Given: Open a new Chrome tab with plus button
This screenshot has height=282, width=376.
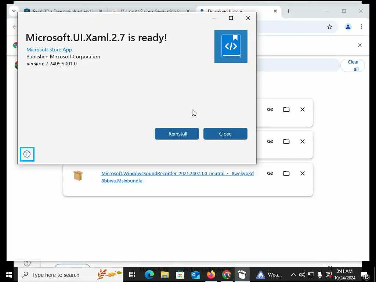Looking at the screenshot, I should coord(289,11).
